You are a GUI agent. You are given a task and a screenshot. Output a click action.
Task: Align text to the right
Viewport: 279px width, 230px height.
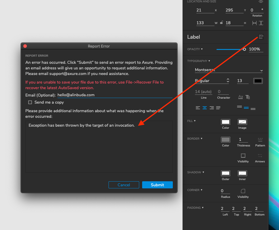pyautogui.click(x=211, y=108)
